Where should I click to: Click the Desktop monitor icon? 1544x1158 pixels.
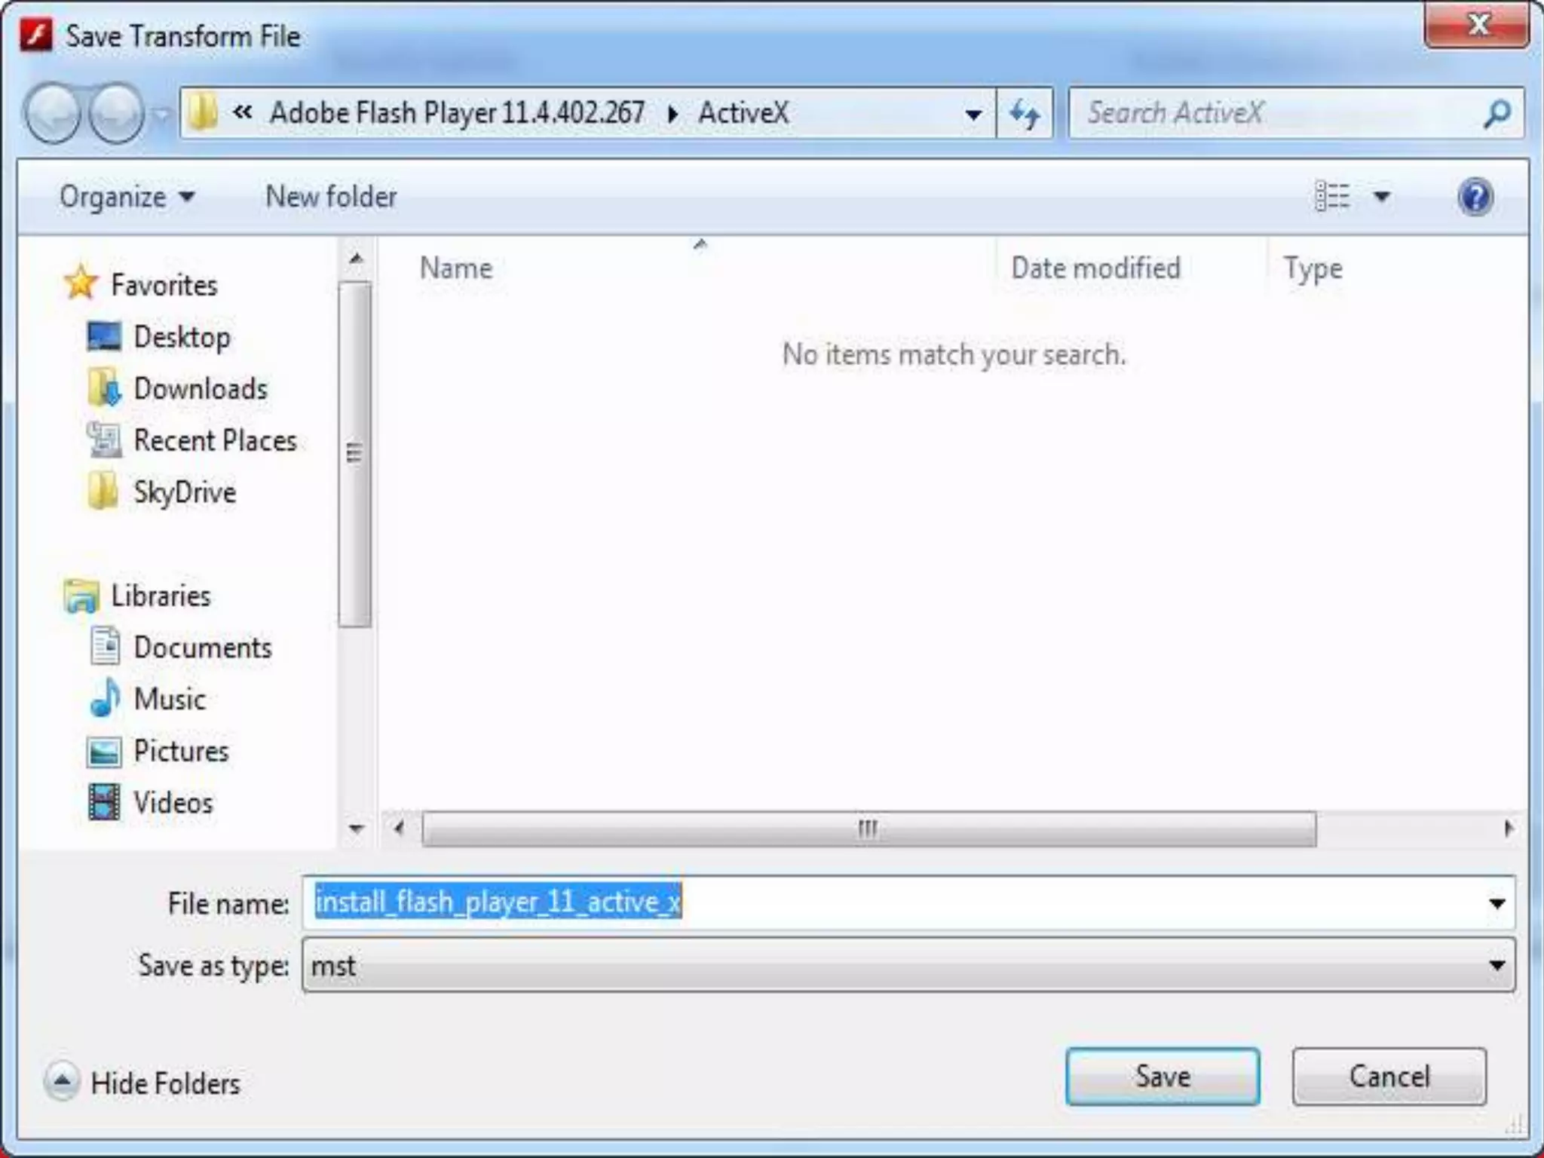point(103,336)
